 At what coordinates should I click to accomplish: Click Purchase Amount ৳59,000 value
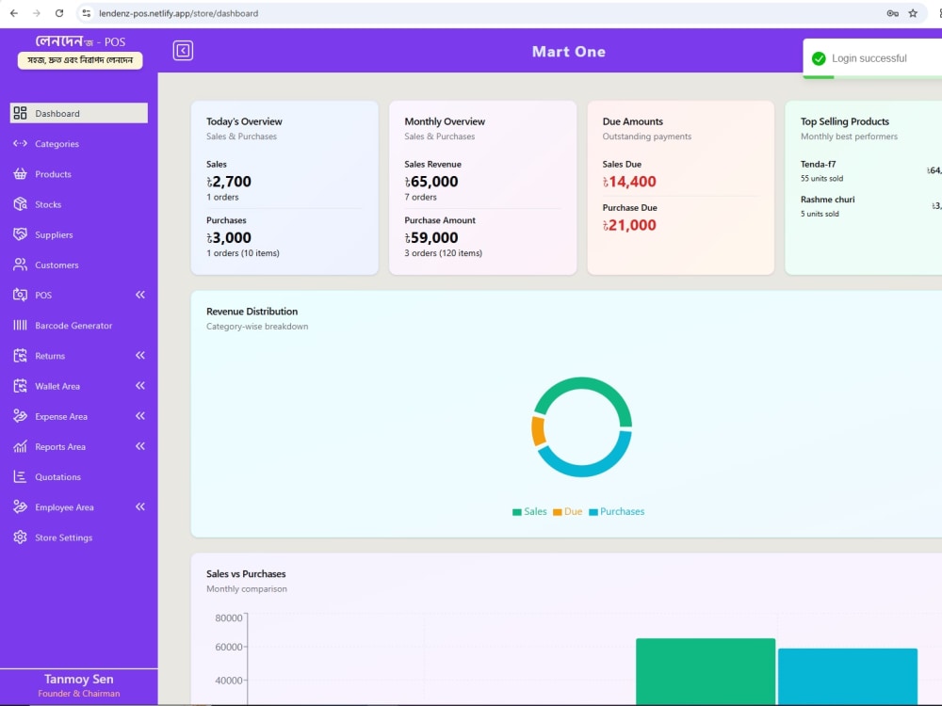coord(431,238)
